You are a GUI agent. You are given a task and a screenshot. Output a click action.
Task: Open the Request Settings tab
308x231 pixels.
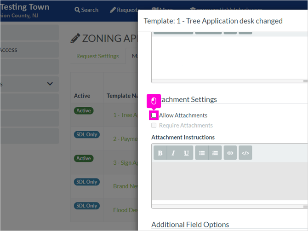click(97, 56)
